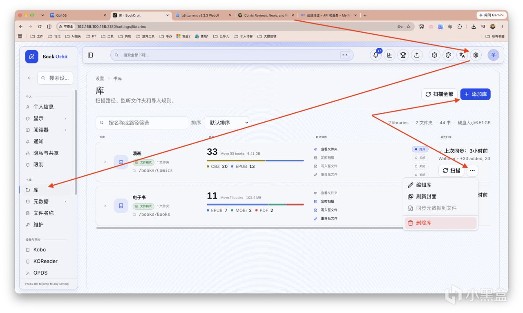Focus the 按名称或路径筛选 filter field
The width and height of the screenshot is (523, 313).
[142, 123]
